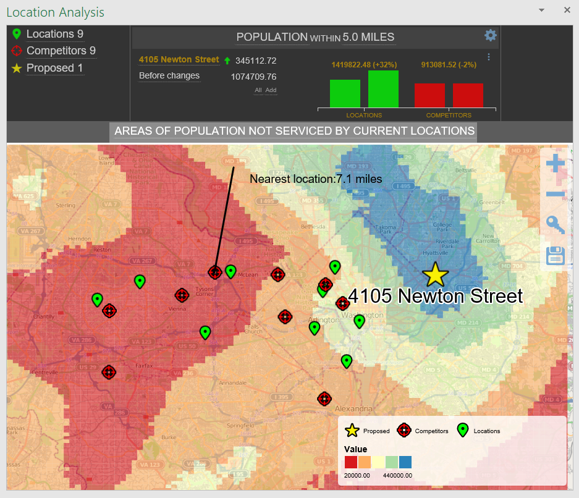Click the orange legend color swatch

(x=365, y=462)
